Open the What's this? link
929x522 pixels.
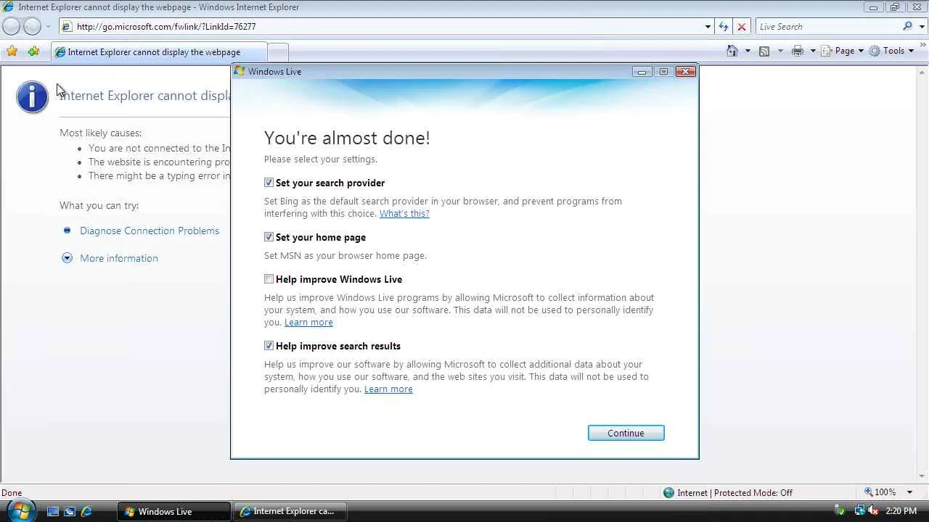[x=404, y=214]
